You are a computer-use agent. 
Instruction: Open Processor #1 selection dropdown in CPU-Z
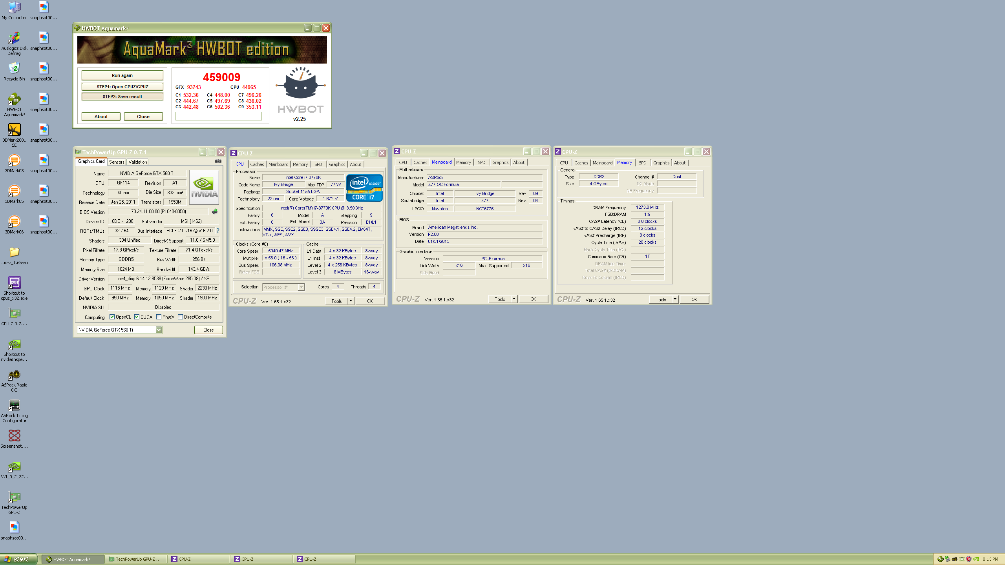(x=301, y=287)
